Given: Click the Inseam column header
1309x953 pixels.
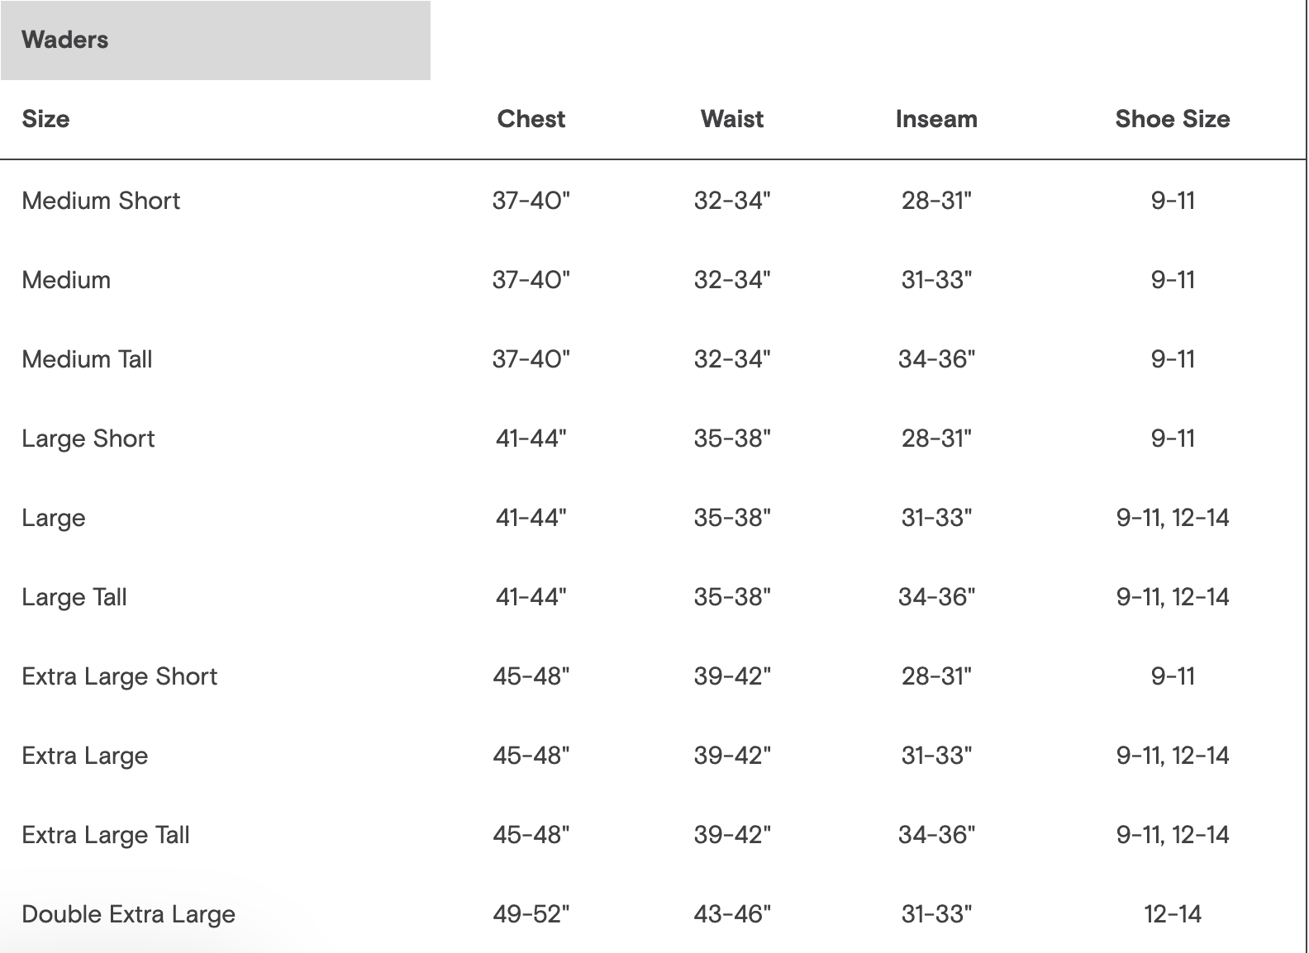Looking at the screenshot, I should 936,119.
